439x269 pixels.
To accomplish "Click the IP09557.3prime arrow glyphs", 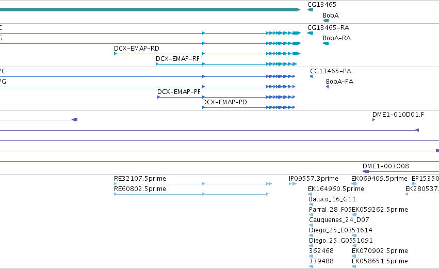I will click(292, 184).
